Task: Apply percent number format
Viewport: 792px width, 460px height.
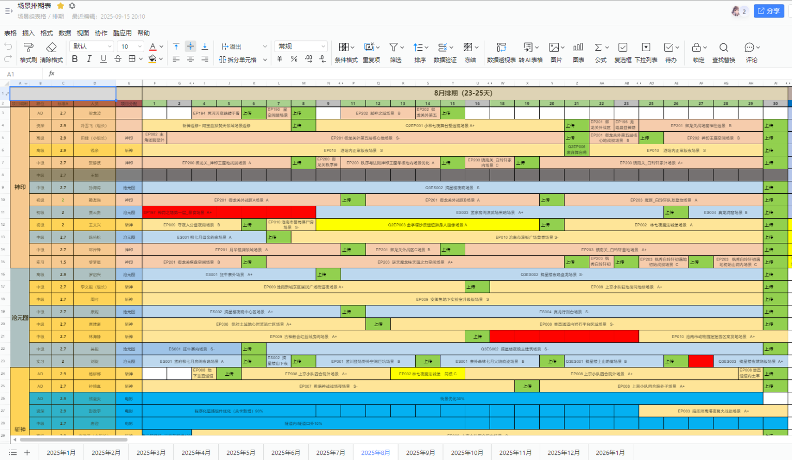Action: click(294, 59)
